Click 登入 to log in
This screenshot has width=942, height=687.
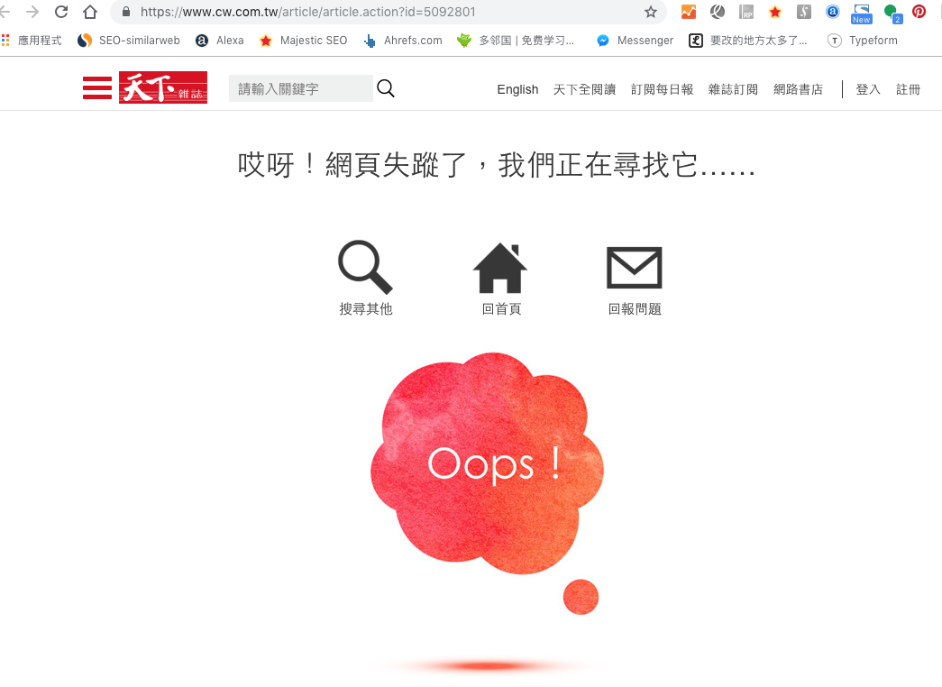click(x=868, y=89)
